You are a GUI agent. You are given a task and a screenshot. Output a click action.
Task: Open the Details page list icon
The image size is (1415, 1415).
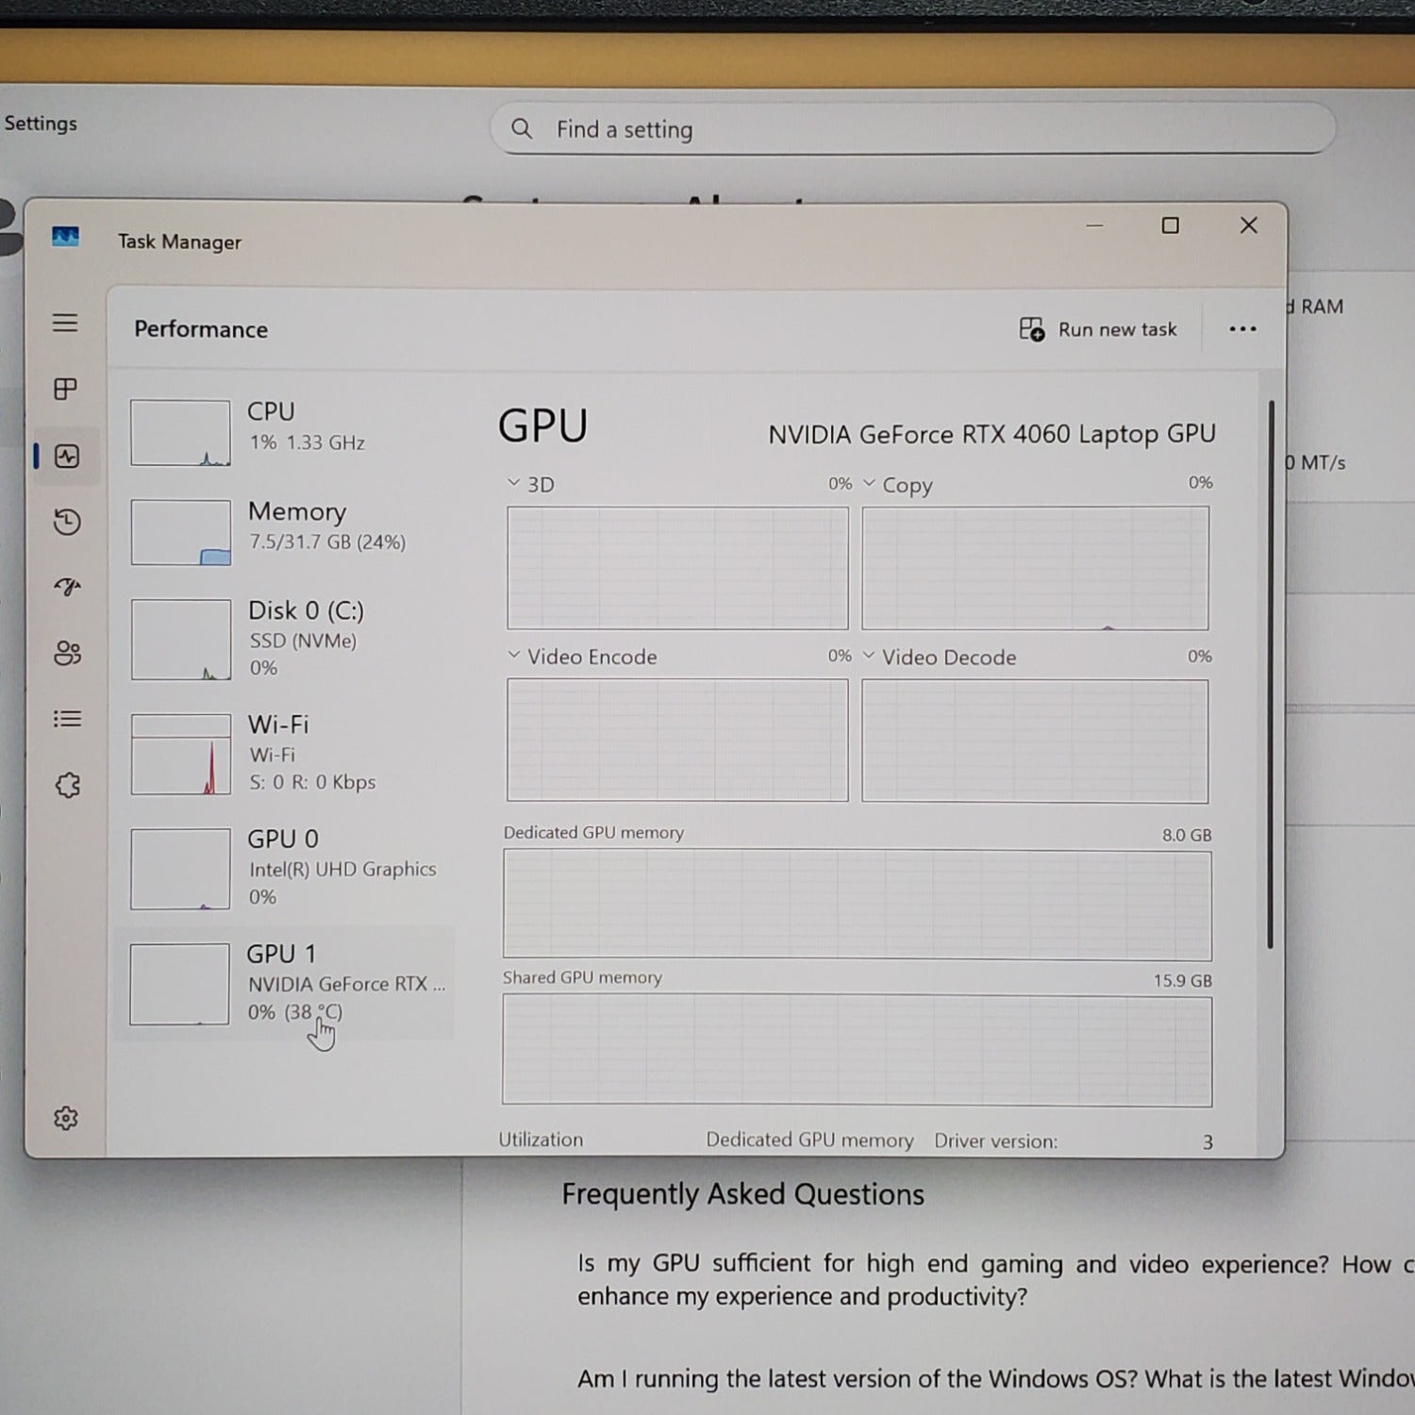coord(66,719)
